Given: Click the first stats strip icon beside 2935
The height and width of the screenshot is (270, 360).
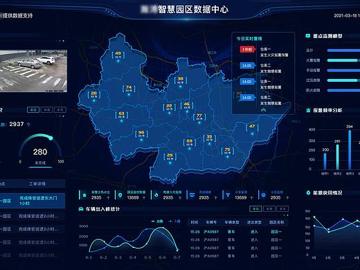Looking at the screenshot, I should [84, 195].
